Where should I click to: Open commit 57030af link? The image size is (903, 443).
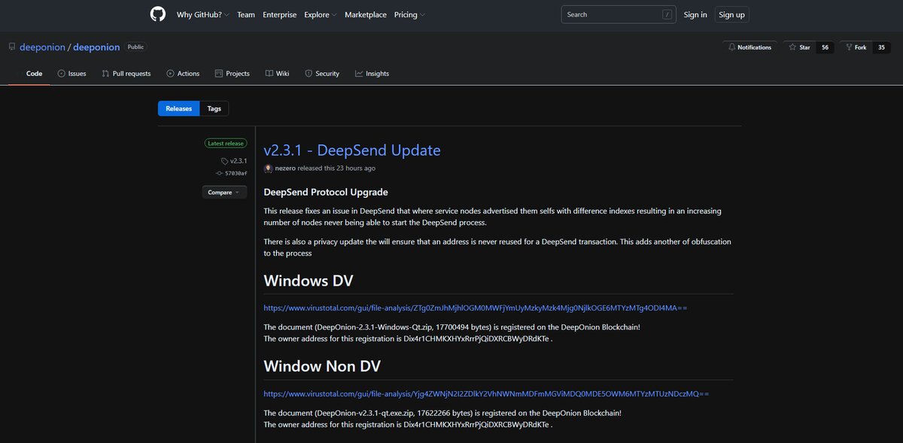point(231,173)
